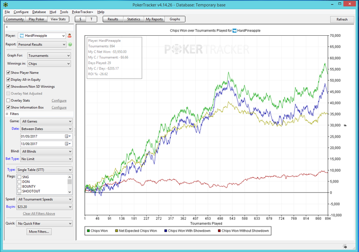
Task: Open the end date calendar picker for 13/09/2017
Action: [67, 144]
